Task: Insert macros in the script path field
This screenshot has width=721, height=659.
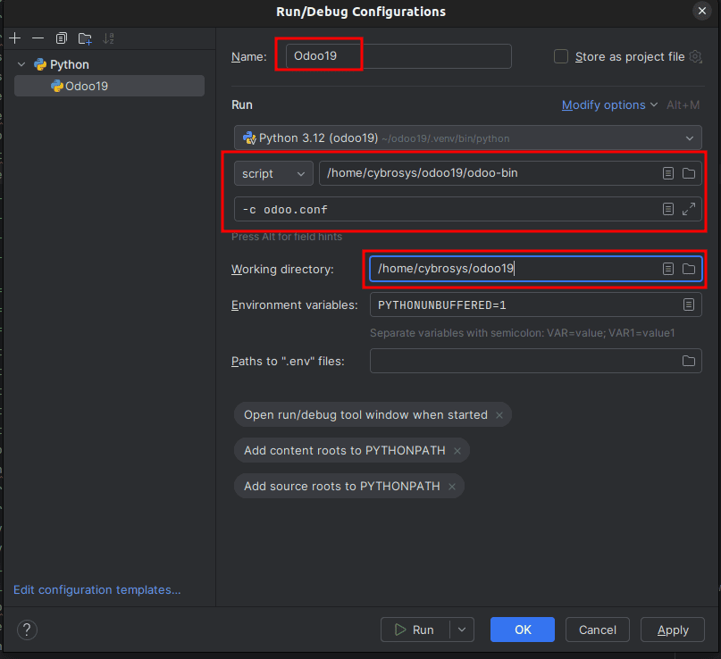Action: [668, 173]
